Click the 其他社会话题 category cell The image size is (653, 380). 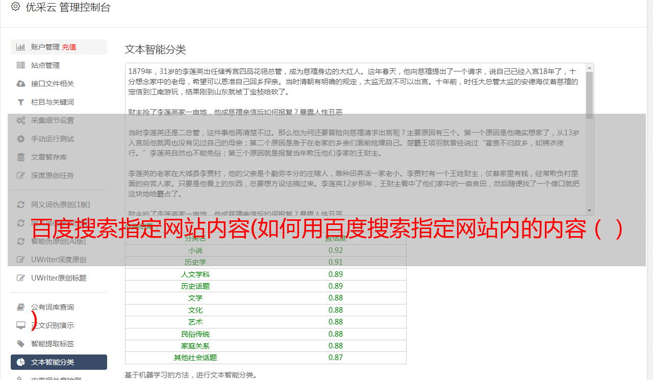(x=195, y=358)
